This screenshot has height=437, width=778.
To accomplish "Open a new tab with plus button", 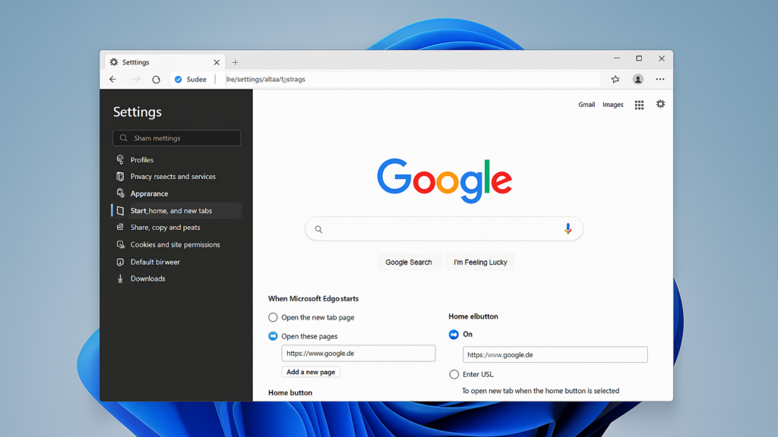I will pyautogui.click(x=236, y=62).
